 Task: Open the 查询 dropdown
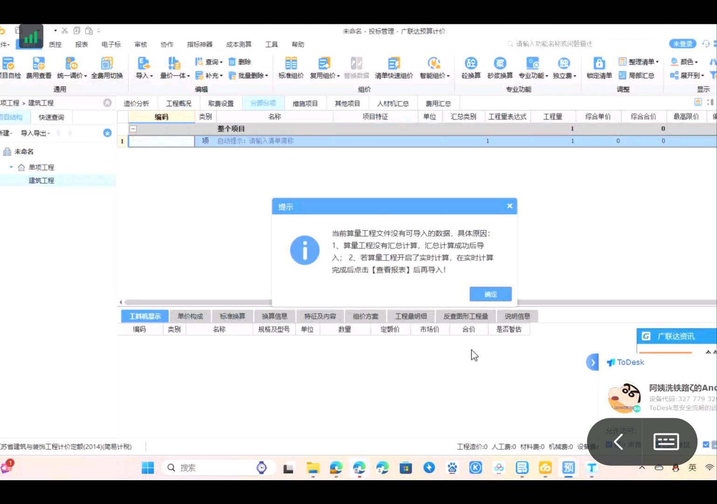[209, 62]
